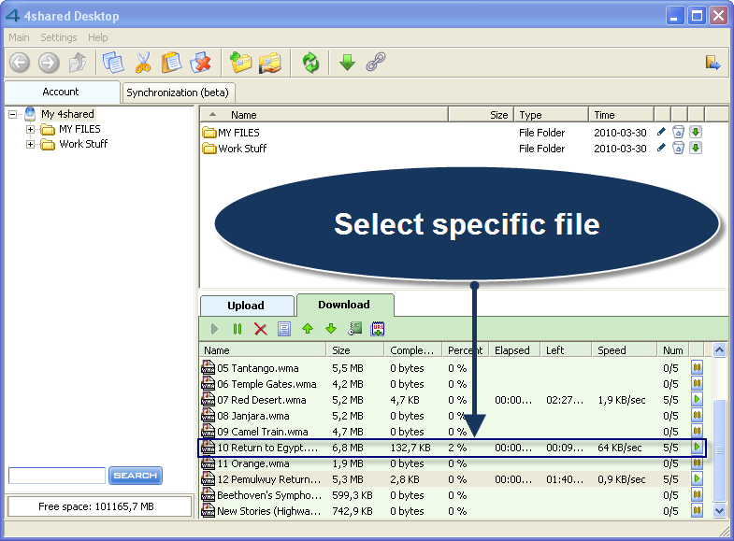Switch to the Upload tab
The image size is (734, 541).
coord(246,306)
